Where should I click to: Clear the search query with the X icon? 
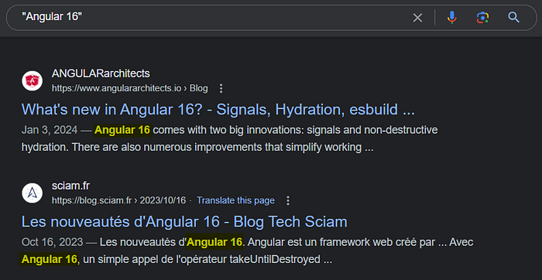pyautogui.click(x=417, y=18)
